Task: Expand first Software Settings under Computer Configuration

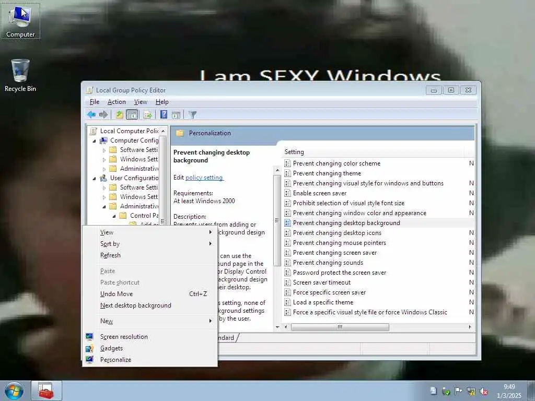Action: click(104, 150)
